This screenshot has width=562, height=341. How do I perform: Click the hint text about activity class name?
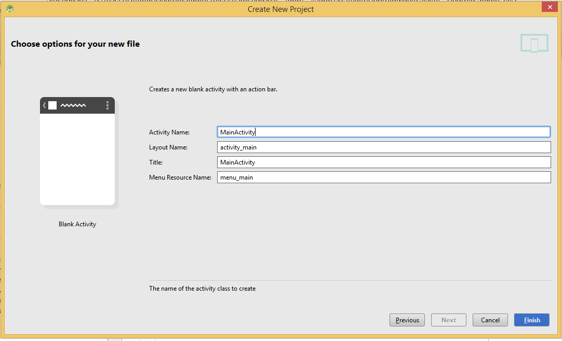[203, 288]
